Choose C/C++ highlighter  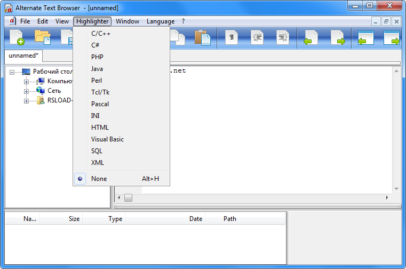[122, 34]
